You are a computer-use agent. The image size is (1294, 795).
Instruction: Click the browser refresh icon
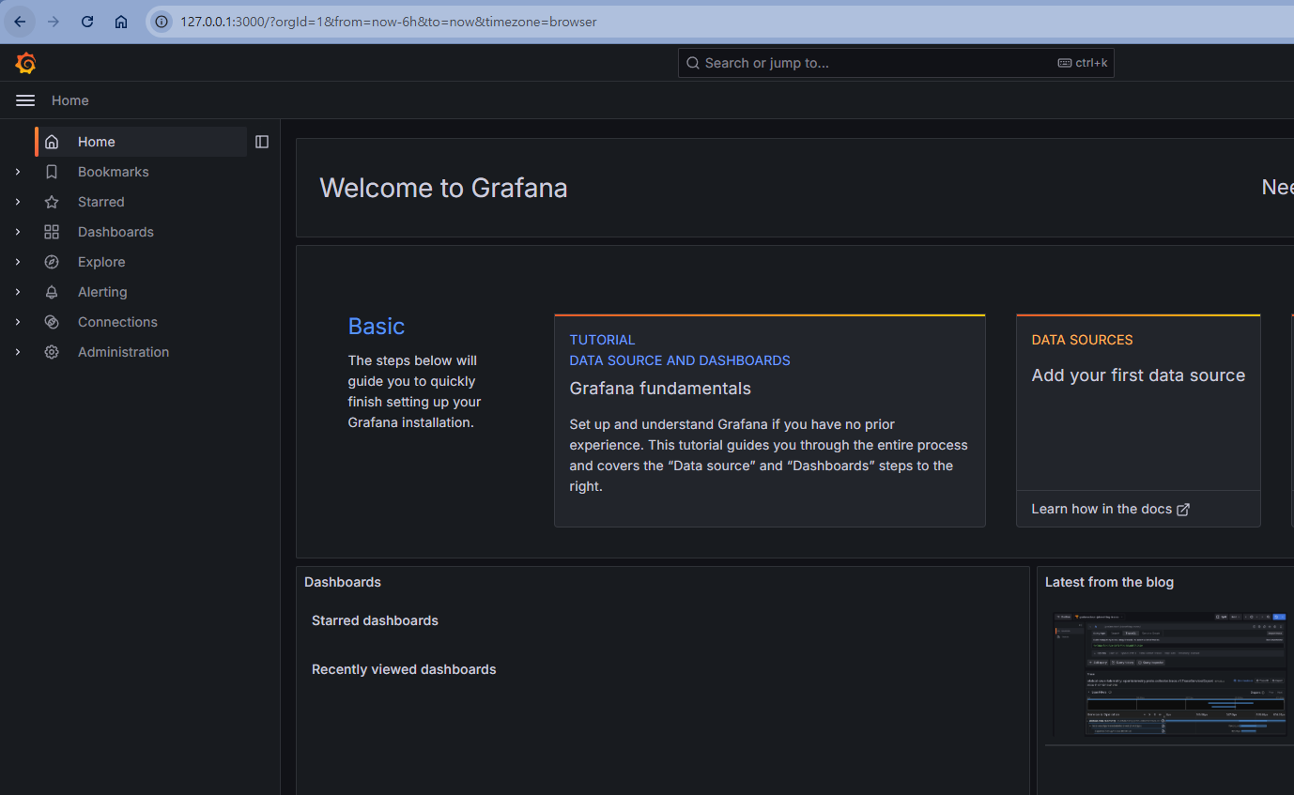(x=86, y=21)
